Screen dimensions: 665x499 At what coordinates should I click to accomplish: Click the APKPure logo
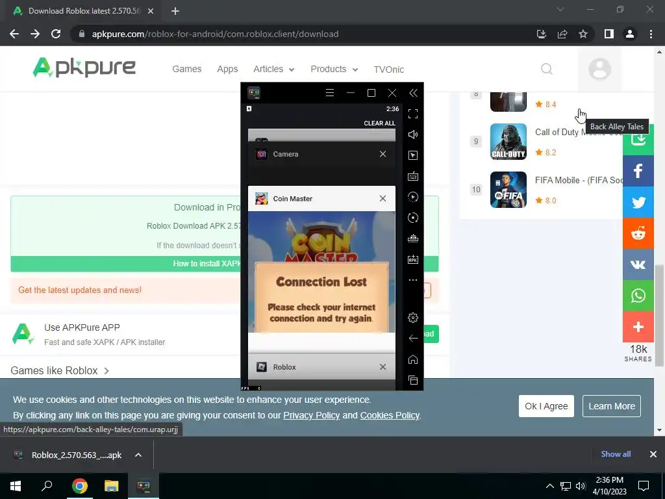(84, 68)
